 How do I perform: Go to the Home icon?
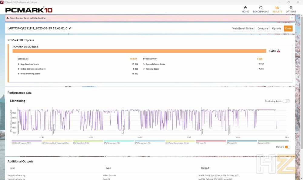pyautogui.click(x=245, y=8)
